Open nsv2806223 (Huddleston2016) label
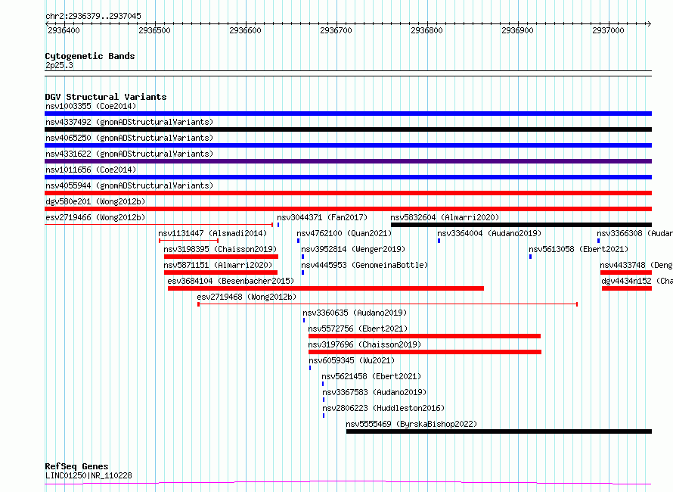Screen dimensions: 673x492 pyautogui.click(x=383, y=408)
